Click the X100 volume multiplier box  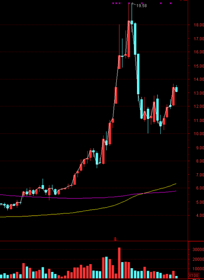tap(193, 276)
